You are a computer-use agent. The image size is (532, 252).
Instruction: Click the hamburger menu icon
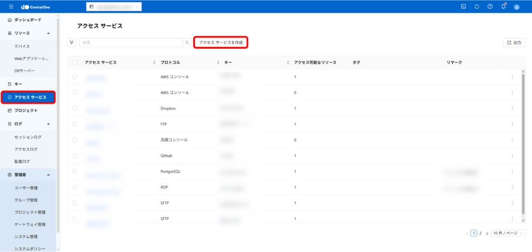(11, 6)
